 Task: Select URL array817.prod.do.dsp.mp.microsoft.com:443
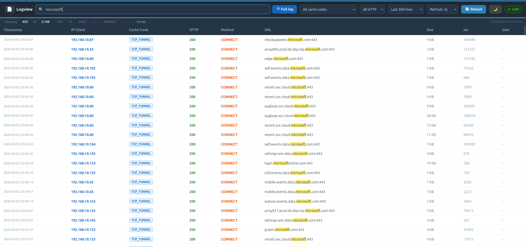(x=299, y=211)
